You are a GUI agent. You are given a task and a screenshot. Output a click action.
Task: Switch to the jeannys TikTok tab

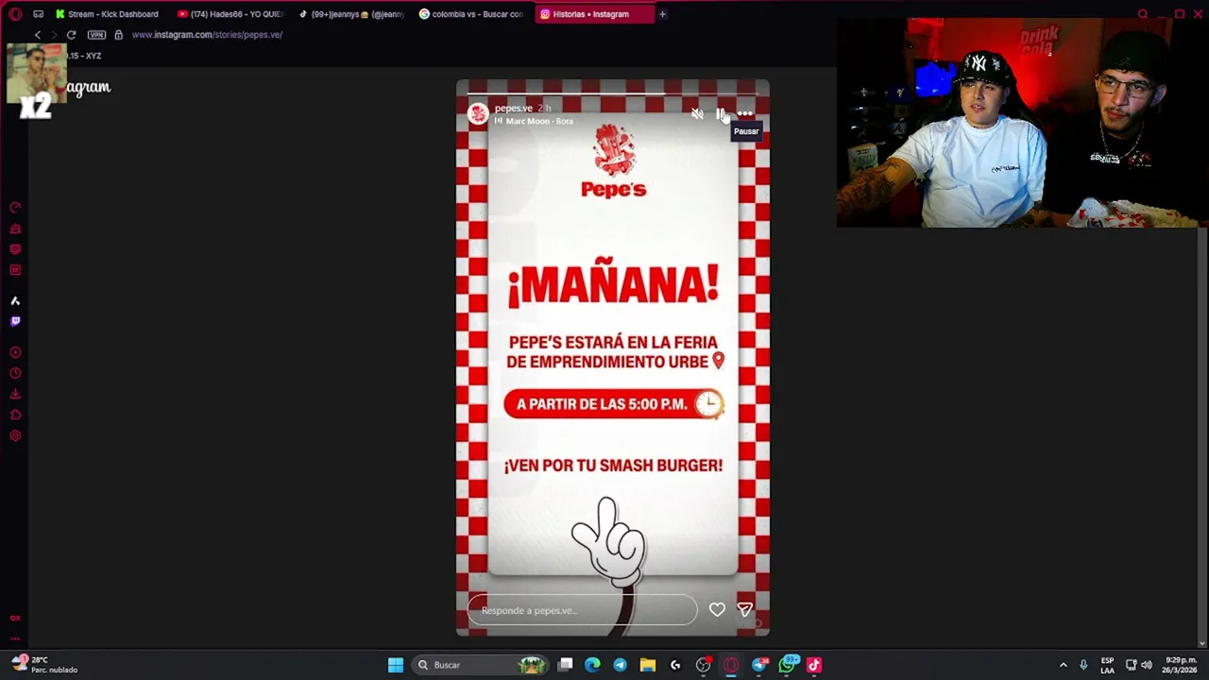(351, 14)
